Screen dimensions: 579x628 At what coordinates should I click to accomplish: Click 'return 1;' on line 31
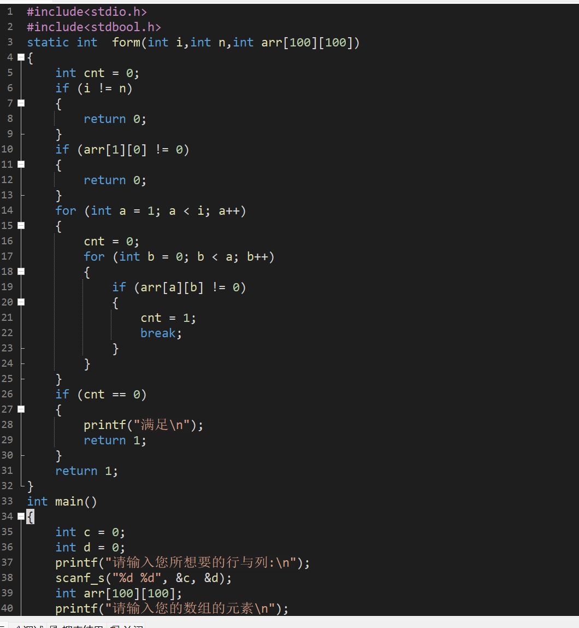click(86, 471)
